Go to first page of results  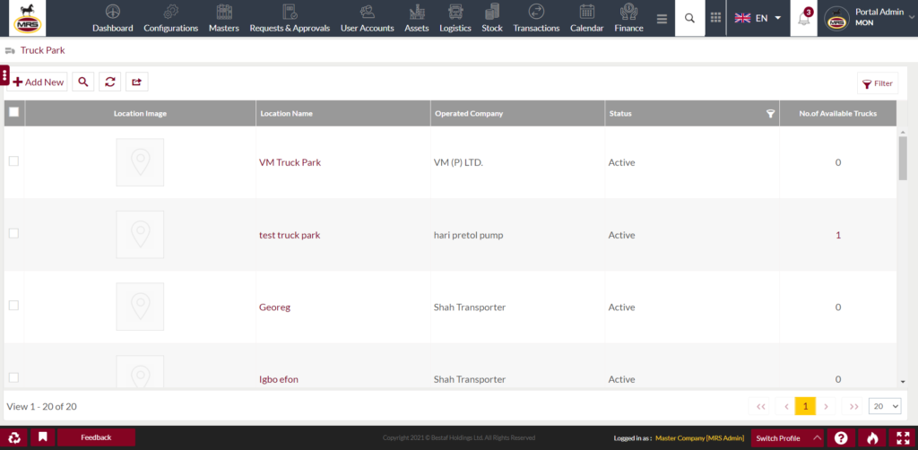(x=760, y=406)
